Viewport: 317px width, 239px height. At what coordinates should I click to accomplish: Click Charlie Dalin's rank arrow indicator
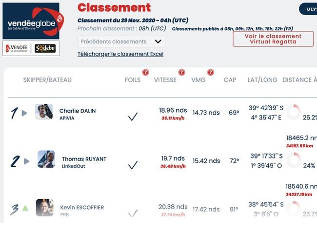(x=24, y=113)
